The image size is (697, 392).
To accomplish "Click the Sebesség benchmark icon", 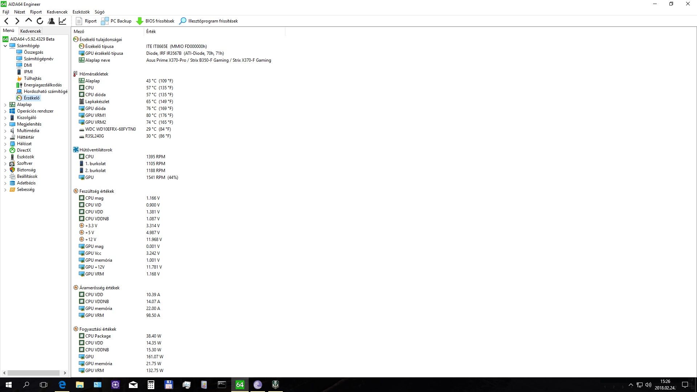I will point(12,189).
